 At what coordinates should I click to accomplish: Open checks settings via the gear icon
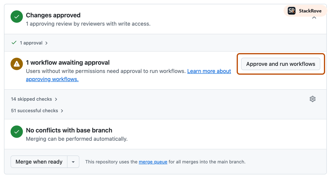(x=312, y=99)
